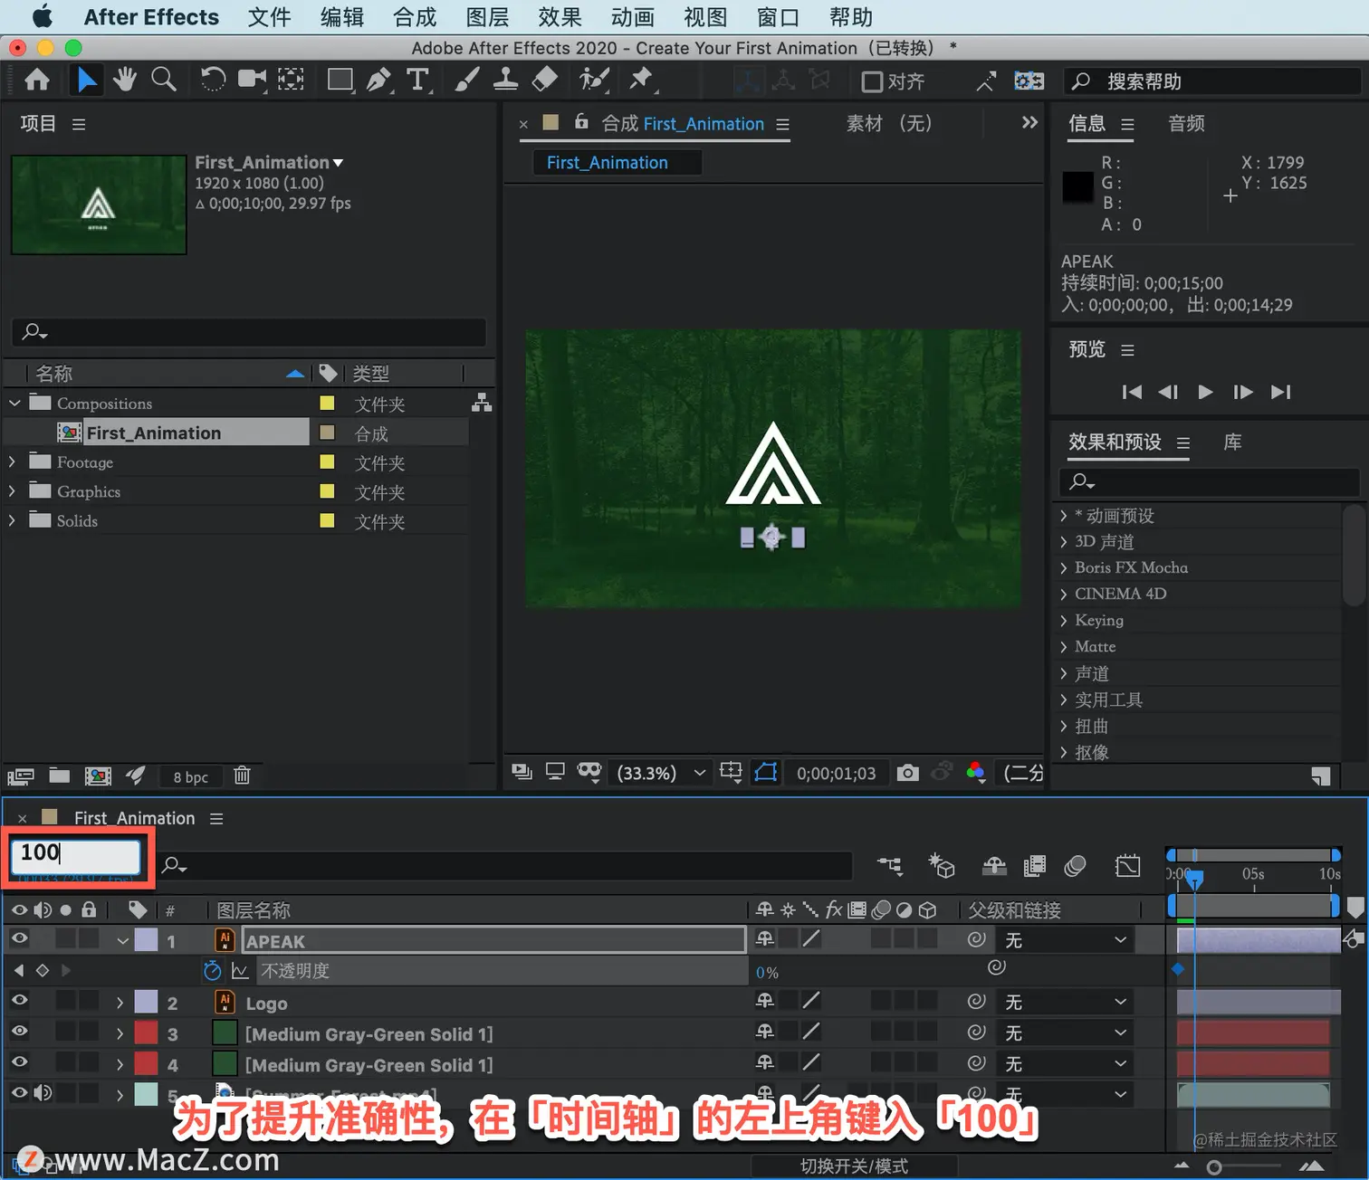Toggle motion blur switch in timeline header
Viewport: 1369px width, 1180px height.
click(1075, 866)
